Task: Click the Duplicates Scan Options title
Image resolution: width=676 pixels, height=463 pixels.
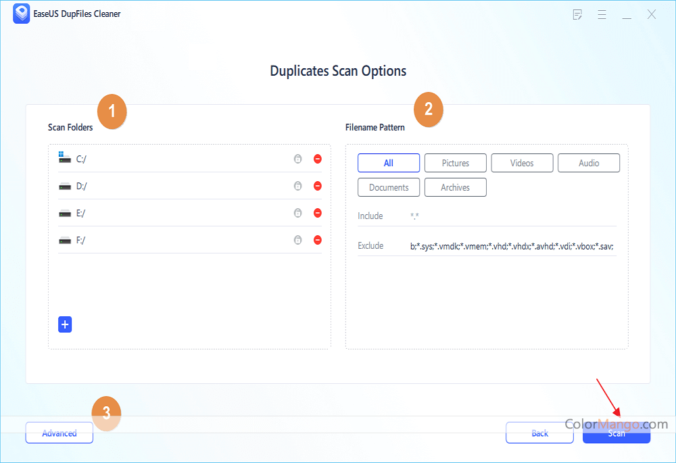Action: 339,71
